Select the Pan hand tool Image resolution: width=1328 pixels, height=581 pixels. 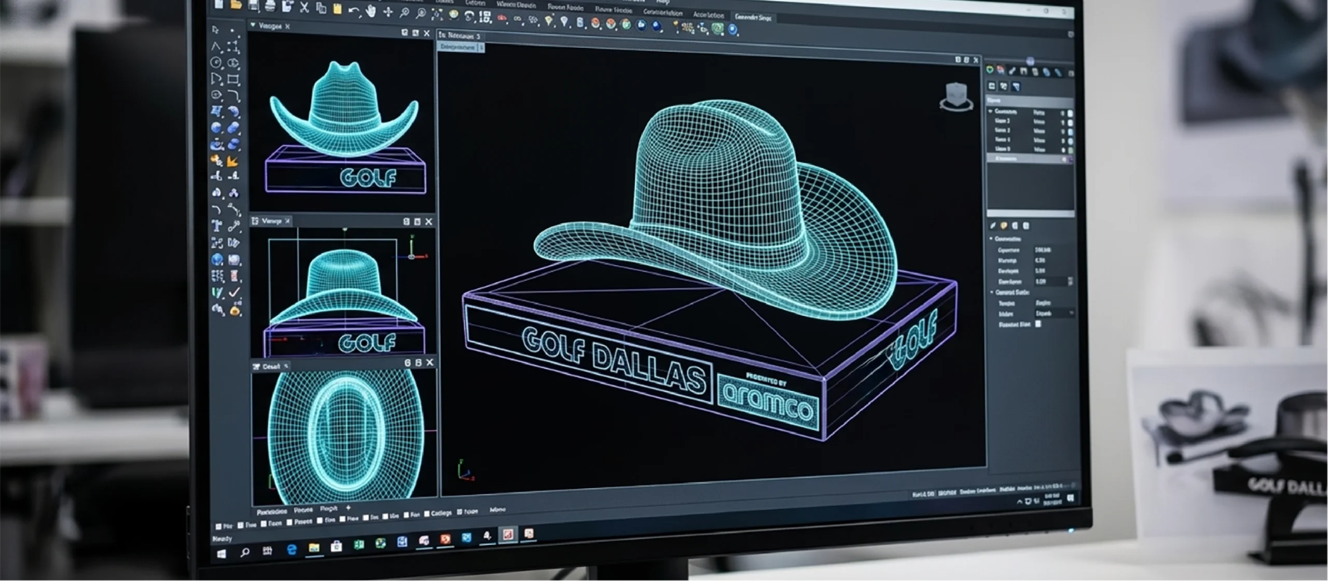pos(371,11)
